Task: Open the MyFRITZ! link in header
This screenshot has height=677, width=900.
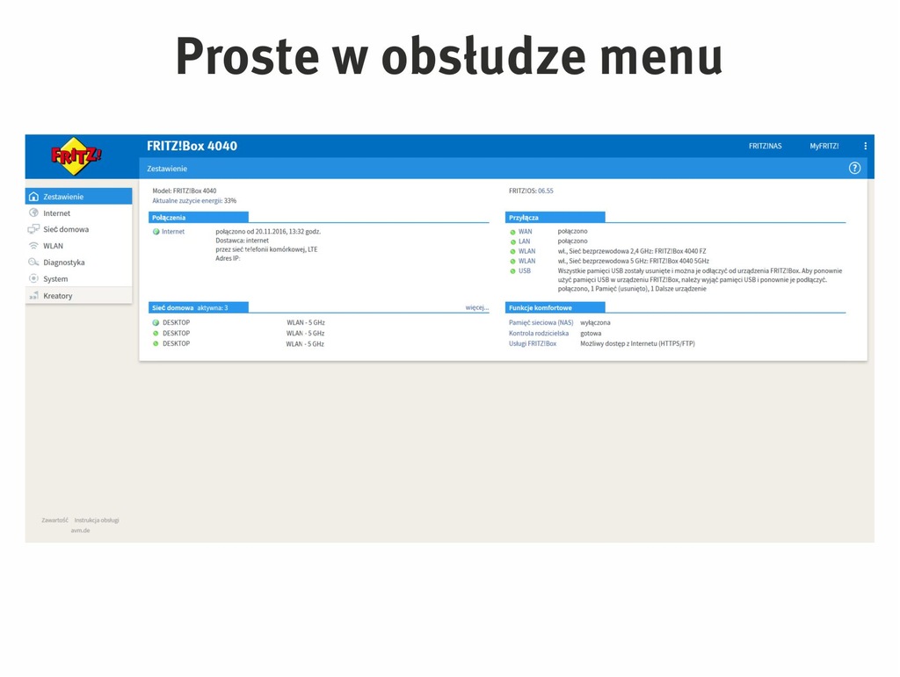Action: coord(824,146)
